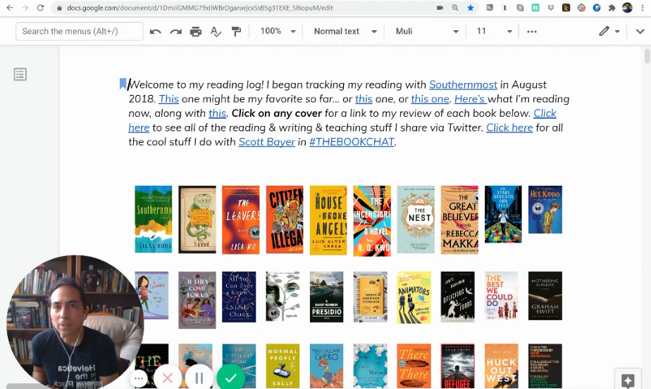The image size is (651, 389).
Task: Open the Muli font dropdown
Action: tap(427, 32)
